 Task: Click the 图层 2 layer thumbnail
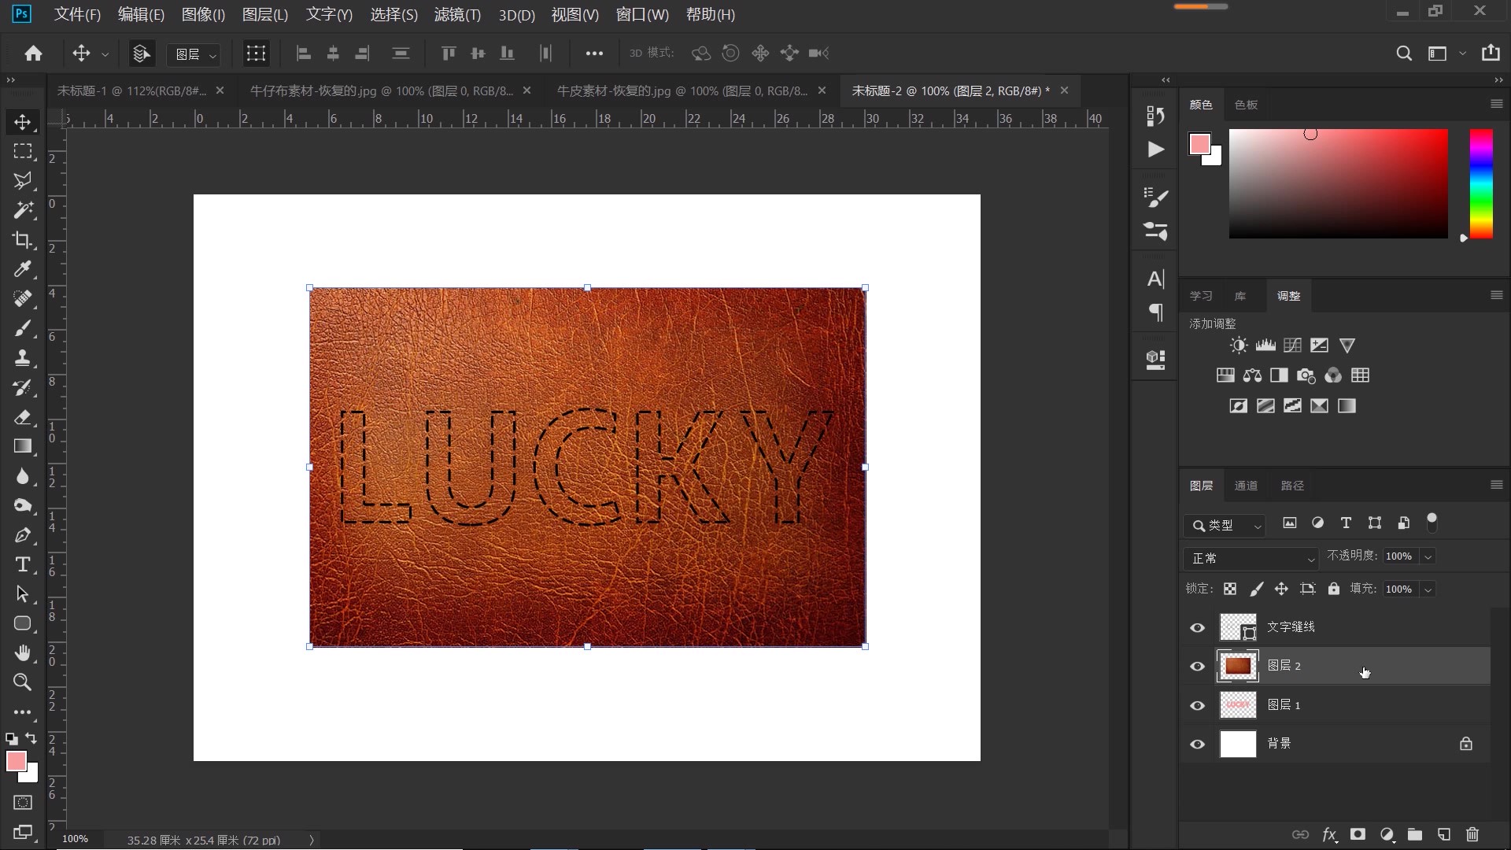coord(1238,666)
